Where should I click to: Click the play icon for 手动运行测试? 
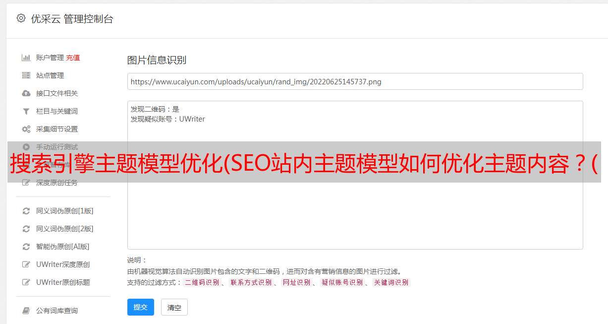pyautogui.click(x=26, y=147)
